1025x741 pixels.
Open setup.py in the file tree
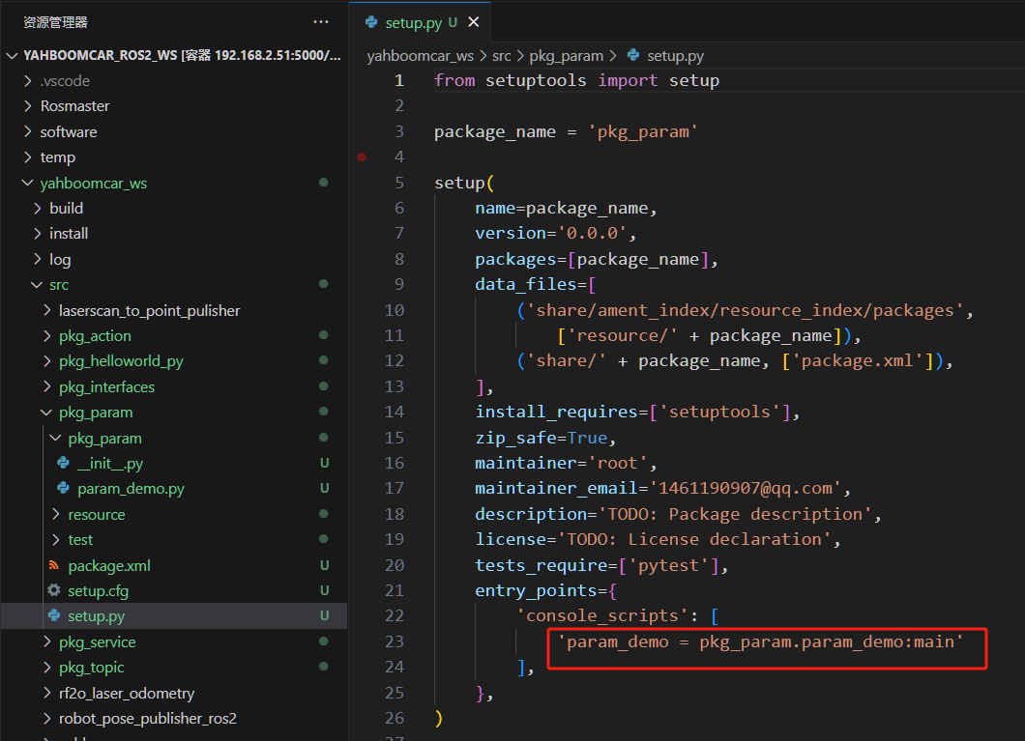96,616
